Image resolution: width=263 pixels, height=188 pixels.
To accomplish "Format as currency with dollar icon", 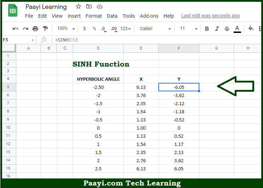I will click(x=84, y=29).
